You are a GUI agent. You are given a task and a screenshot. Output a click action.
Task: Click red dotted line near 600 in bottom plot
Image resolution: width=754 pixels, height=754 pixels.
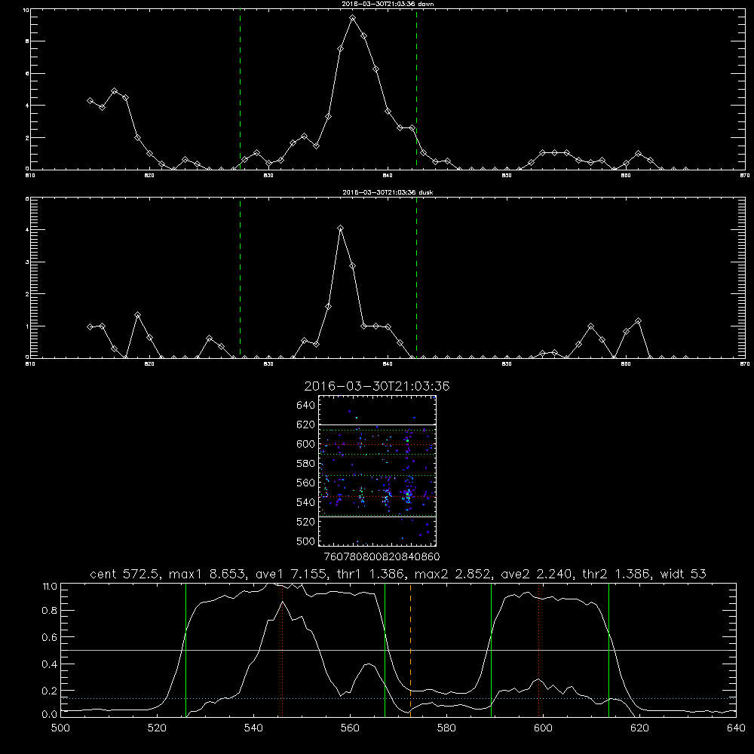[x=538, y=650]
